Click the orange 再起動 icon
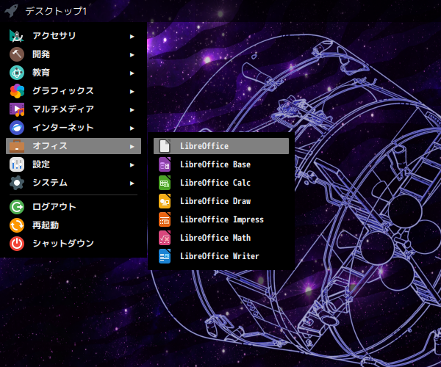The width and height of the screenshot is (441, 367). 17,225
